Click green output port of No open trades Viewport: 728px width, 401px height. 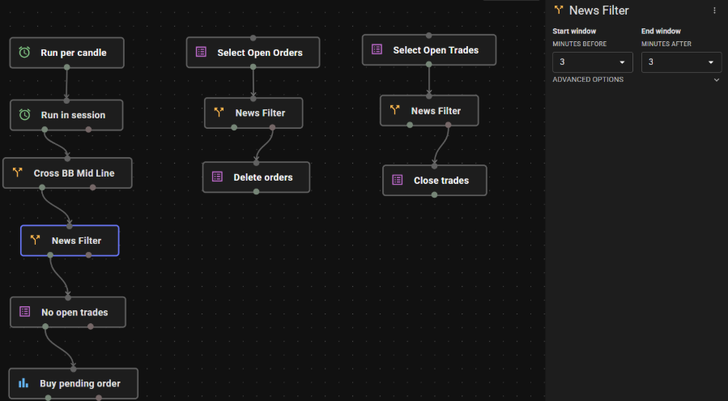pos(45,326)
